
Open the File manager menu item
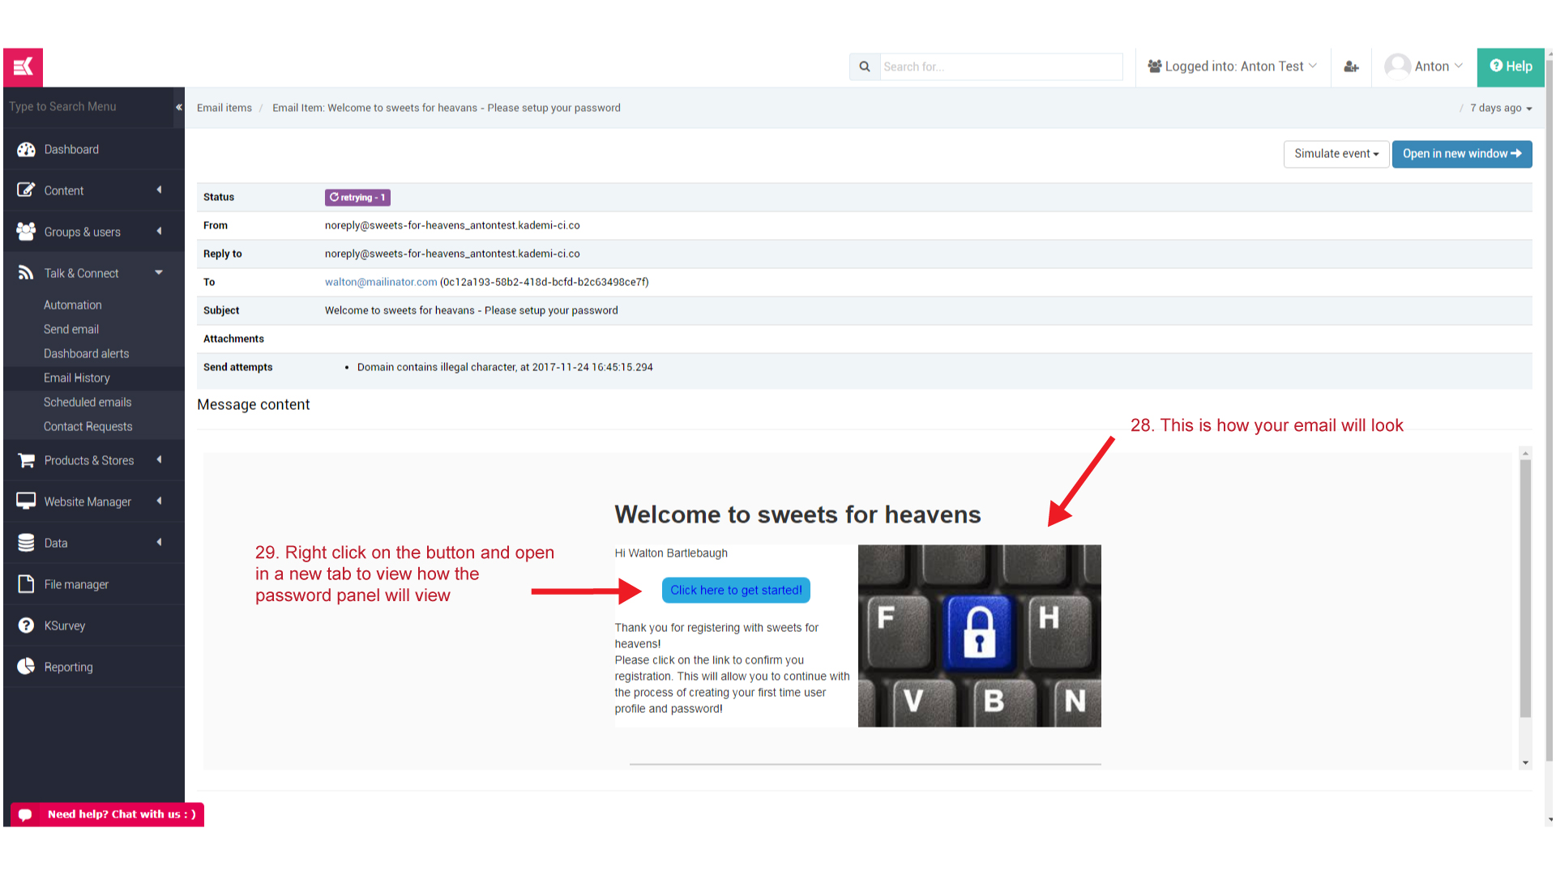[94, 584]
